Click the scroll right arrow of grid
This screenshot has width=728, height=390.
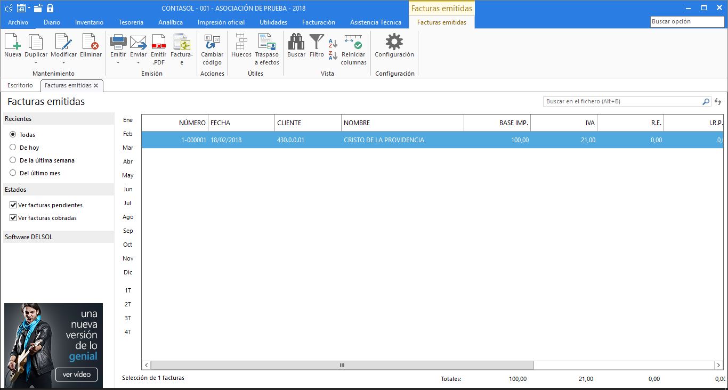click(718, 365)
